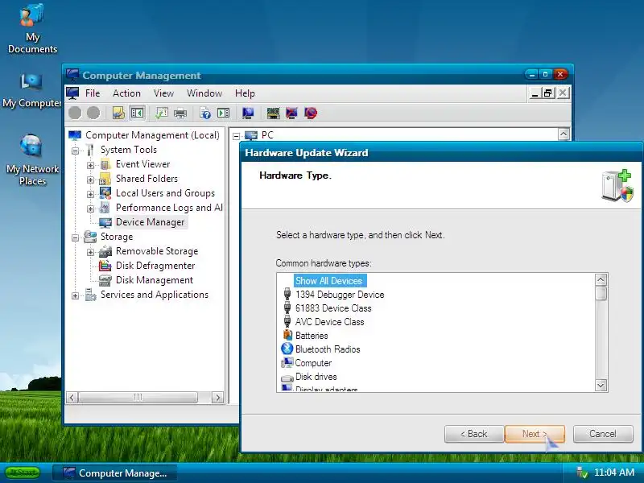Click the Disk Defragmenter icon
The image size is (644, 483).
(105, 266)
